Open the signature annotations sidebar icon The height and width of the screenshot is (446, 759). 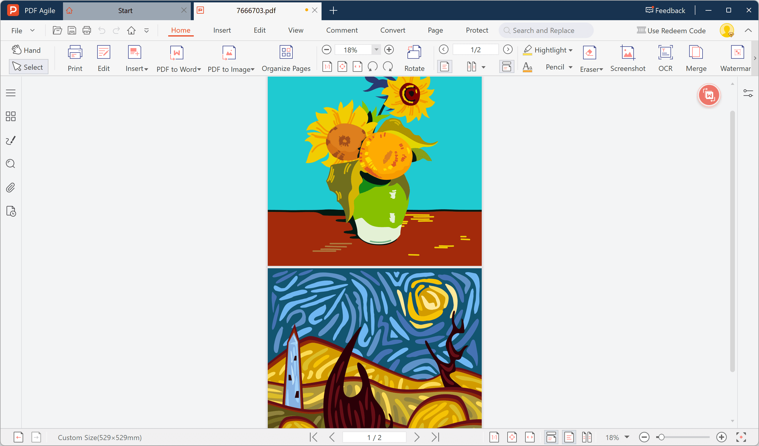tap(10, 140)
